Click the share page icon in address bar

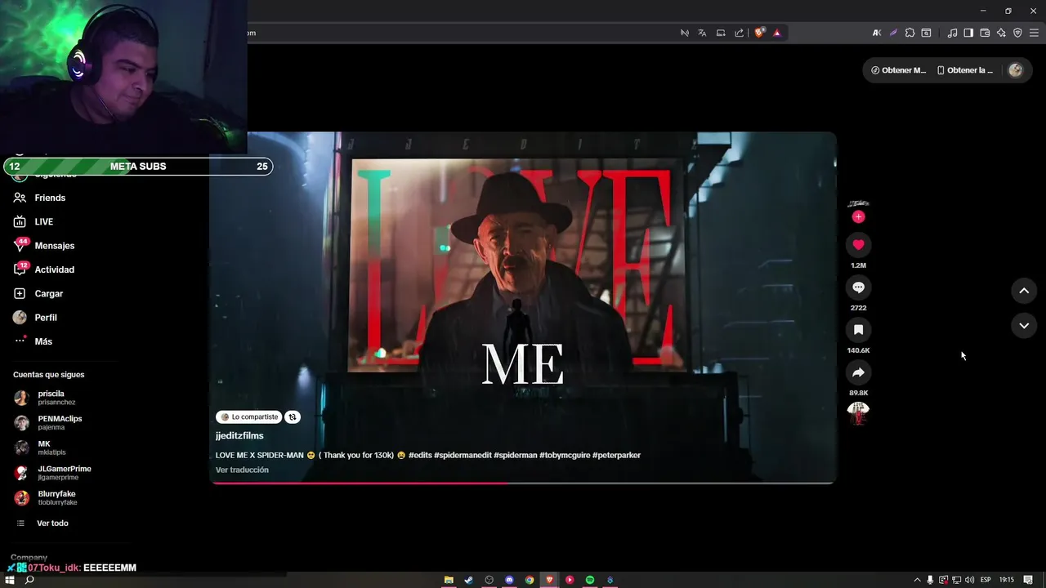pos(739,33)
